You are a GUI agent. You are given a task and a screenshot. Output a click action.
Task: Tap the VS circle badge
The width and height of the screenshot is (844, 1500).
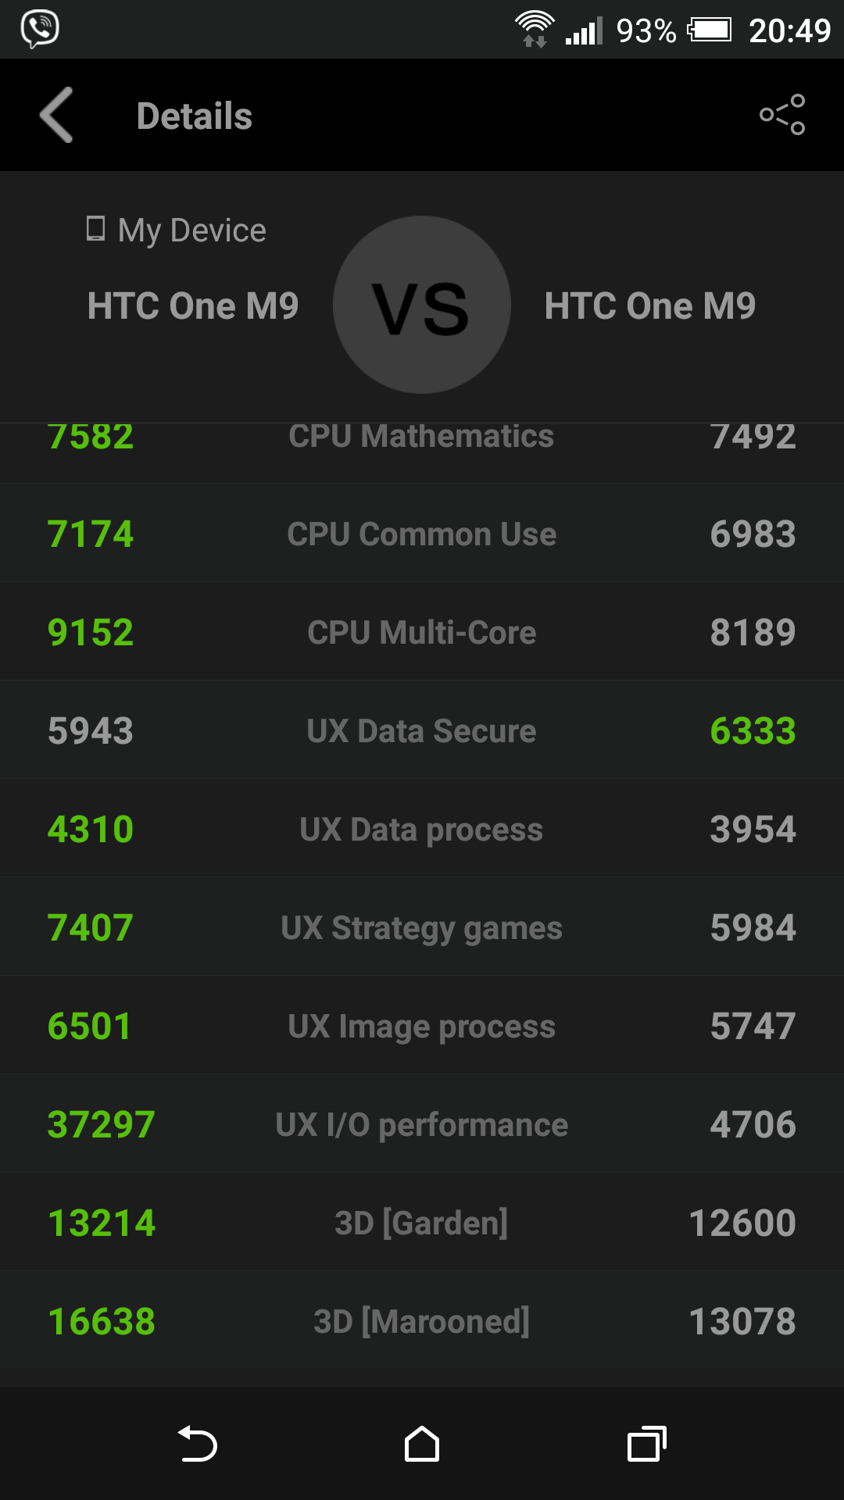coord(422,305)
